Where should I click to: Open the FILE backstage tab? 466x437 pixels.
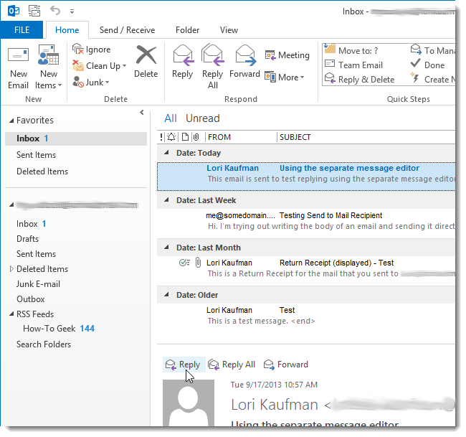(22, 30)
